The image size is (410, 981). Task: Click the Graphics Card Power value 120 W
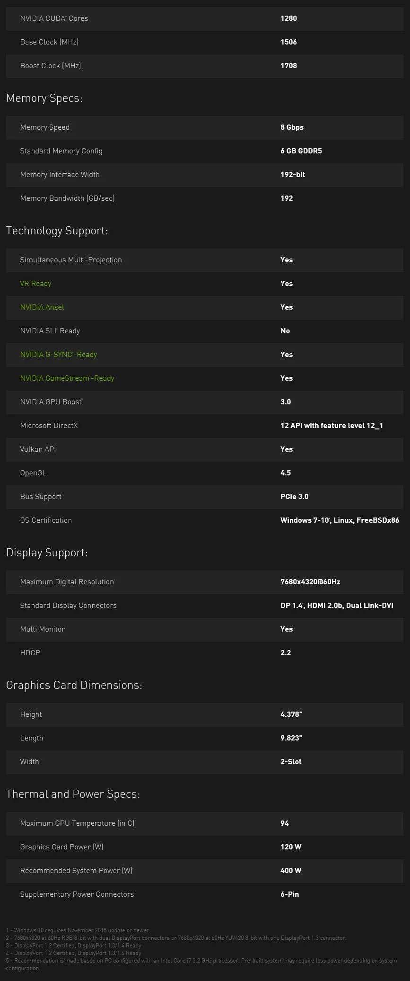click(x=291, y=847)
